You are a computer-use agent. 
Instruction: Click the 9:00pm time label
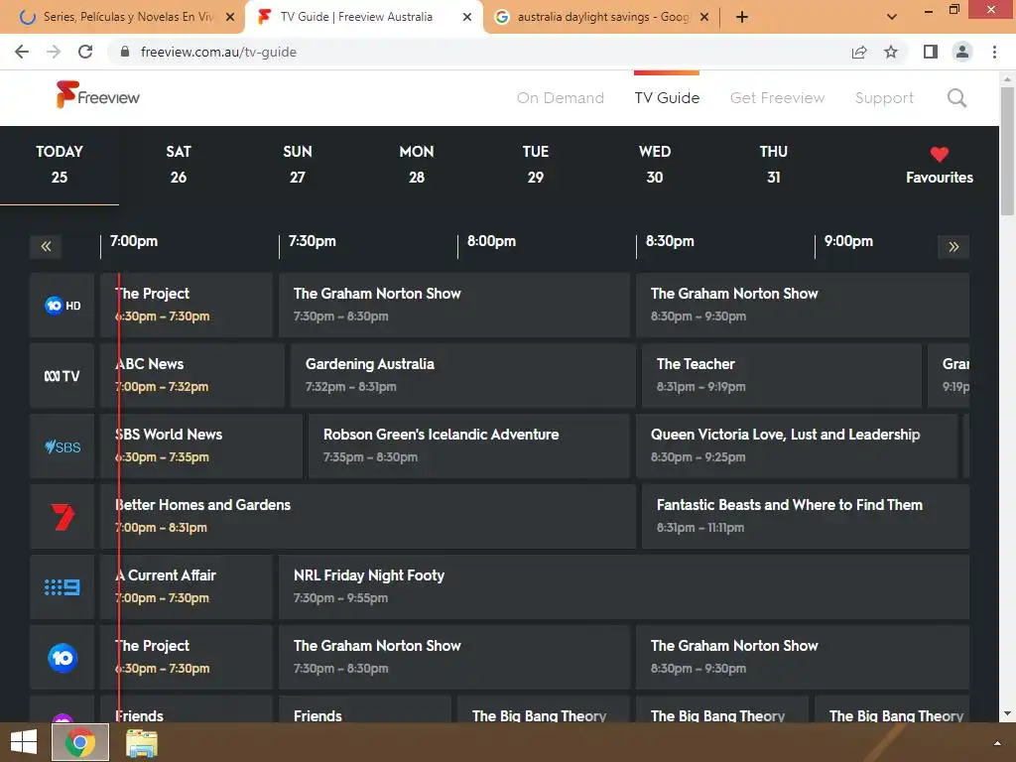click(x=848, y=241)
